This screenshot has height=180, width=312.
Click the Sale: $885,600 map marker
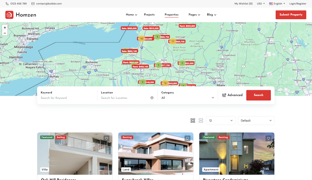click(x=129, y=28)
